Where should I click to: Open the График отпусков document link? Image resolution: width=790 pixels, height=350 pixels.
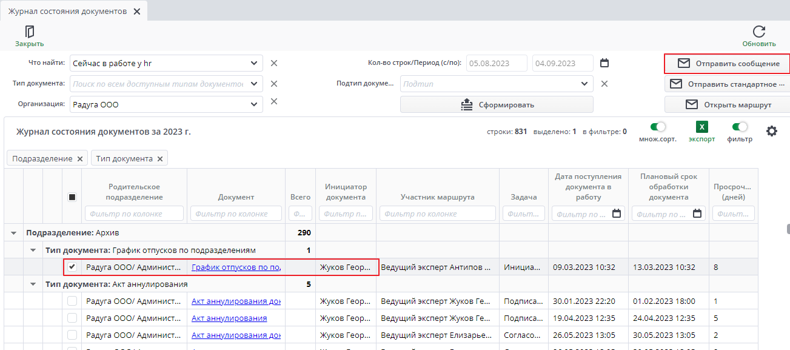click(236, 267)
